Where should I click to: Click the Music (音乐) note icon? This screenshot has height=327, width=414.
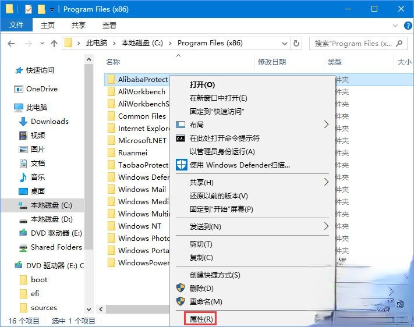click(x=23, y=177)
